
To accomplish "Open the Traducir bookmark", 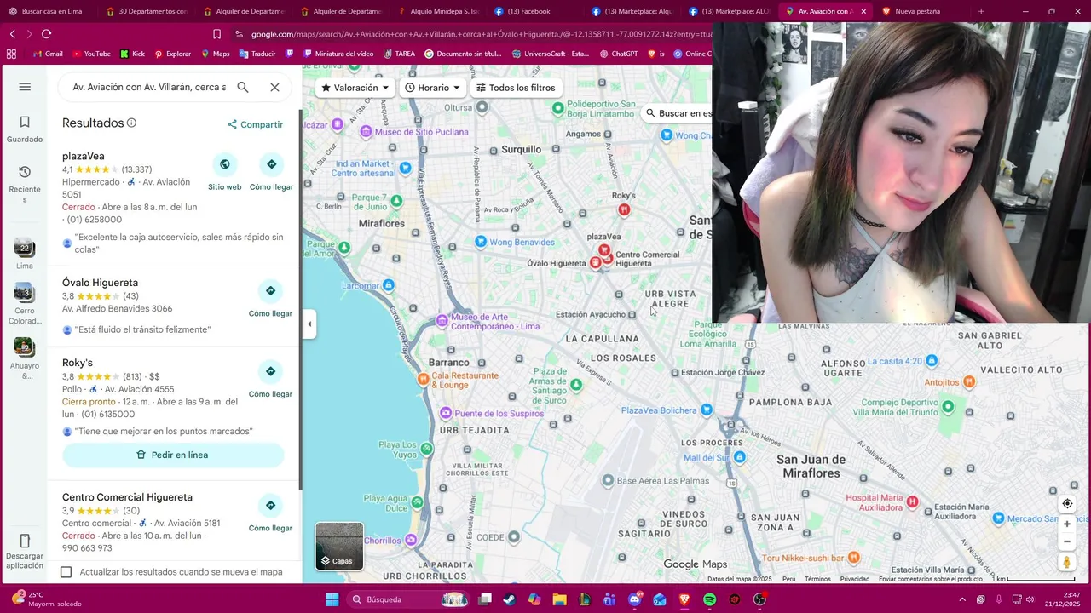I will tap(257, 54).
